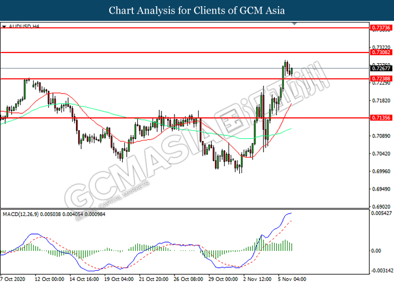The height and width of the screenshot is (282, 394).
Task: Click the 14 Oct 16:00 time label
Action: click(x=84, y=279)
